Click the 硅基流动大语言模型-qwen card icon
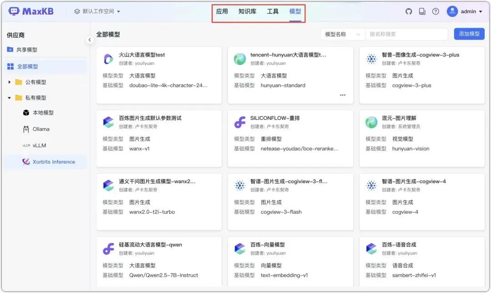 click(108, 248)
